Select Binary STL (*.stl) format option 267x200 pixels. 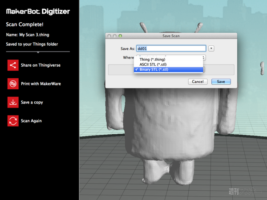(x=169, y=69)
